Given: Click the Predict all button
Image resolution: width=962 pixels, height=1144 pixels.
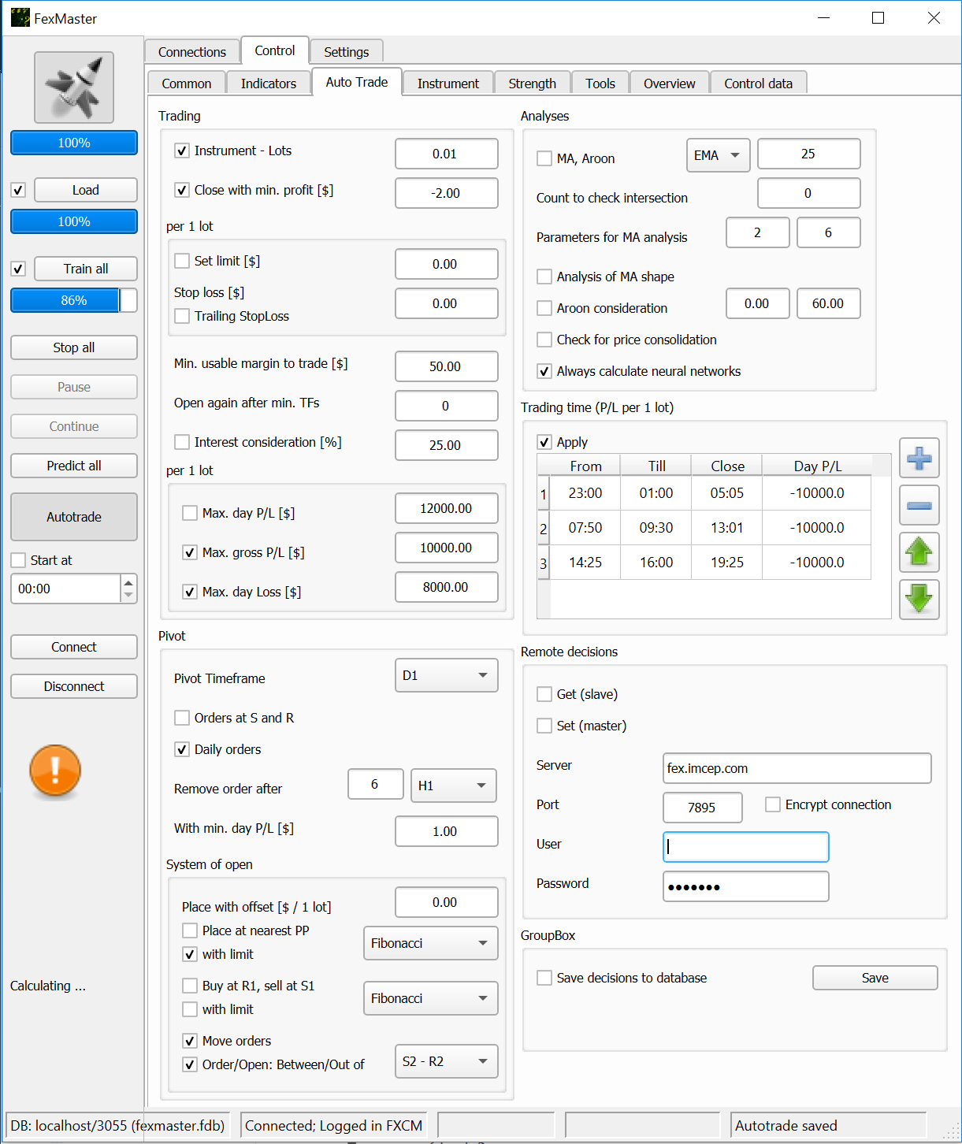Looking at the screenshot, I should 74,466.
